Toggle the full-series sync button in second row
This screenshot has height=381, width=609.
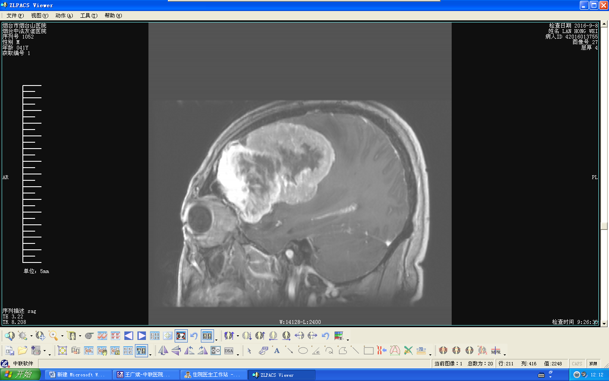coord(141,351)
